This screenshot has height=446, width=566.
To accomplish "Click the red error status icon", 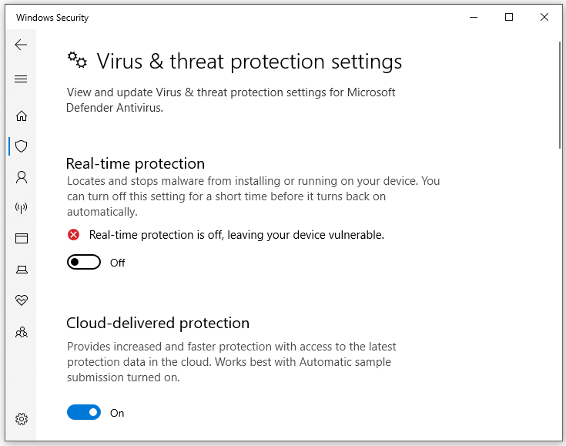I will 74,235.
